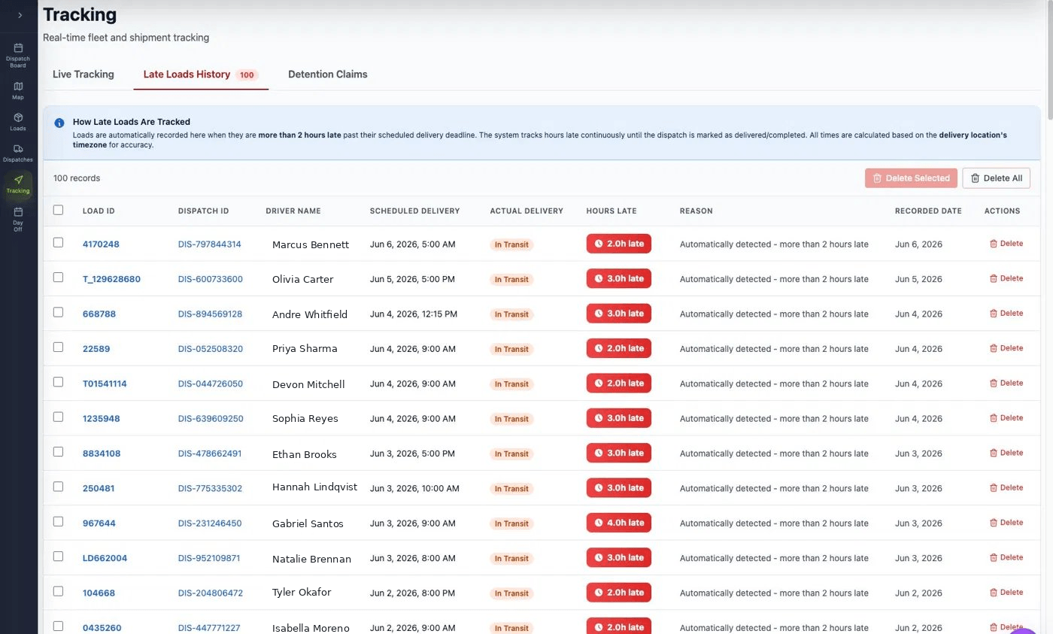The height and width of the screenshot is (634, 1053).
Task: Delete Gabriel Santos's late load record
Action: pyautogui.click(x=1006, y=522)
